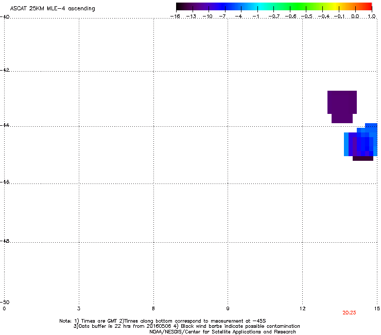Click the near-black strip under the blue cluster

point(363,158)
